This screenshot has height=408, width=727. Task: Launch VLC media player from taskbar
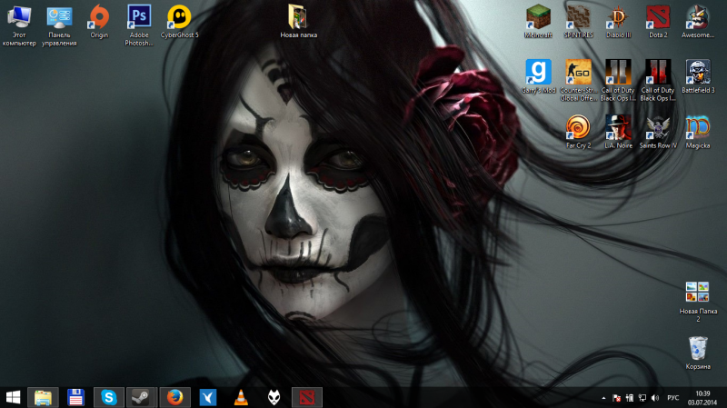[241, 397]
